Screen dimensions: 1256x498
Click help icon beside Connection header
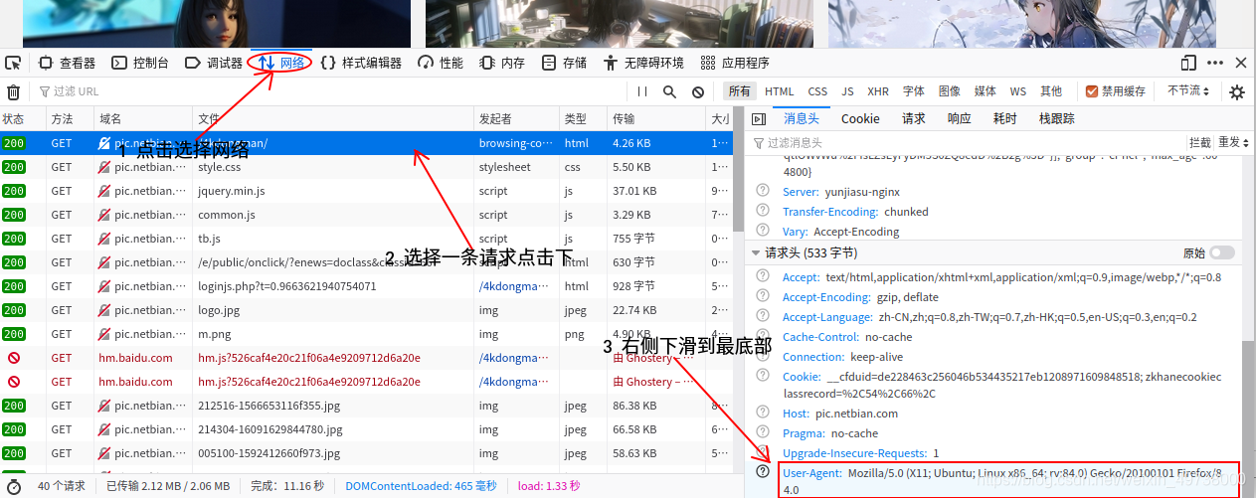[763, 356]
